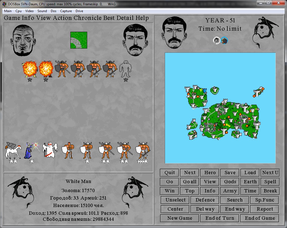Click the Army button
The height and width of the screenshot is (228, 287).
pos(230,191)
